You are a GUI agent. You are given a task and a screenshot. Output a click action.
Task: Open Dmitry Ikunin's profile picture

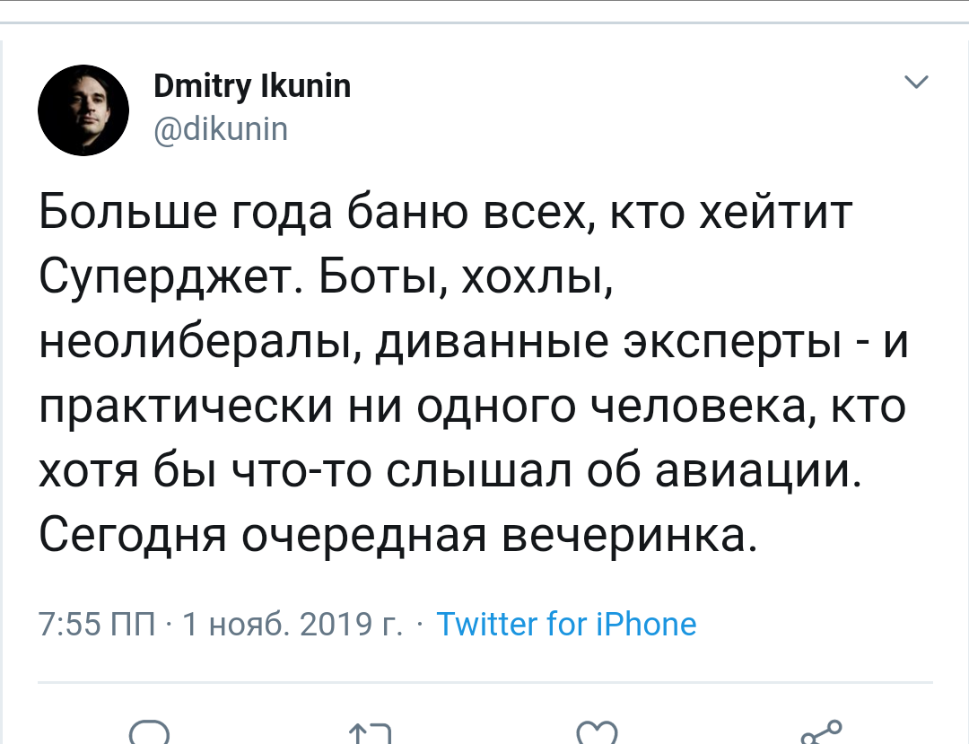click(x=83, y=109)
